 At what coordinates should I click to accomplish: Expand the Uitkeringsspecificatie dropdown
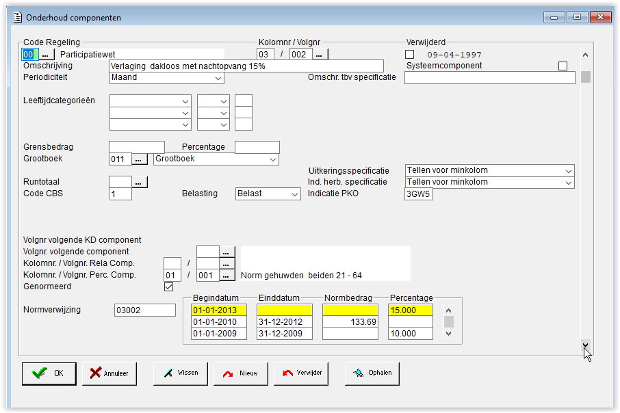(489, 171)
